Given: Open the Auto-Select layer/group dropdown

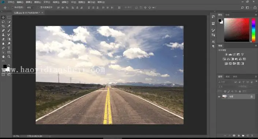Looking at the screenshot, I should click(31, 8).
